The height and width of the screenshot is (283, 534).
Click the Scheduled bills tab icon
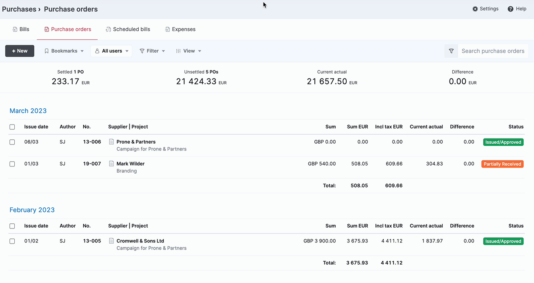(108, 29)
